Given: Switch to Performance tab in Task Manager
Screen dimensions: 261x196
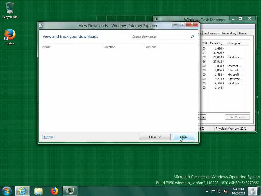Looking at the screenshot, I should [211, 33].
